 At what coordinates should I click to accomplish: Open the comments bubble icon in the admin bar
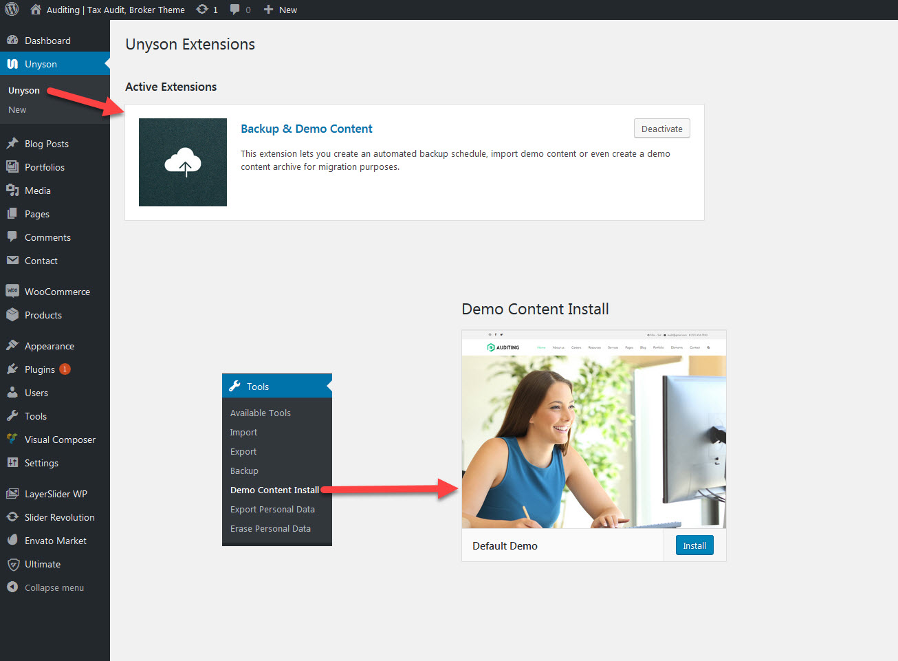click(235, 10)
